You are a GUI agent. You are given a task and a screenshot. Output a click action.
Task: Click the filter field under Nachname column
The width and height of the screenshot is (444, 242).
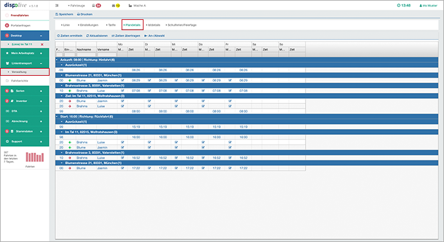pyautogui.click(x=86, y=55)
